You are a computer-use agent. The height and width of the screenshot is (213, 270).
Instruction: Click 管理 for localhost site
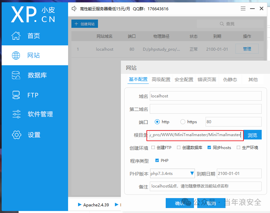pyautogui.click(x=247, y=49)
